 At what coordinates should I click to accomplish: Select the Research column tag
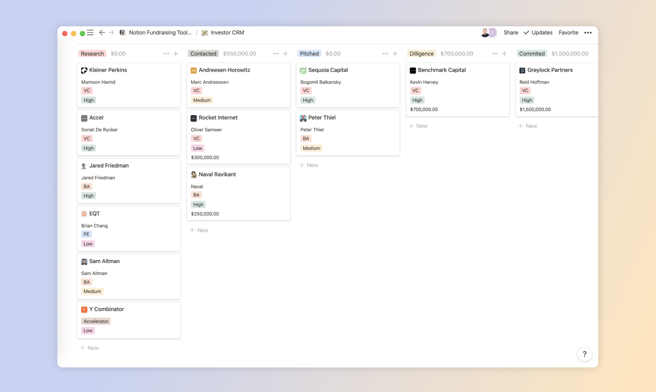point(92,54)
